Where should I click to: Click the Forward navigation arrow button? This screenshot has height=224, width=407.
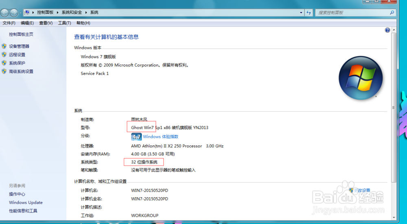tap(14, 13)
